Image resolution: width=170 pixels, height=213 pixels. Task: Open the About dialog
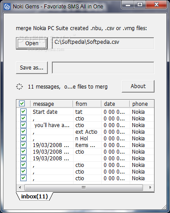click(138, 86)
